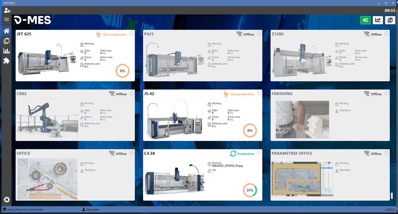Viewport: 398px width, 214px height.
Task: Show info for the C4.38 card
Action: pyautogui.click(x=259, y=153)
